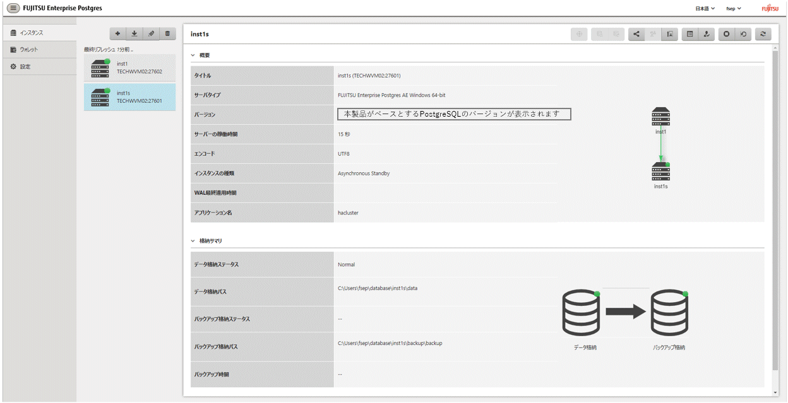Click the 'UTF8' encoding value
788x403 pixels.
[343, 153]
